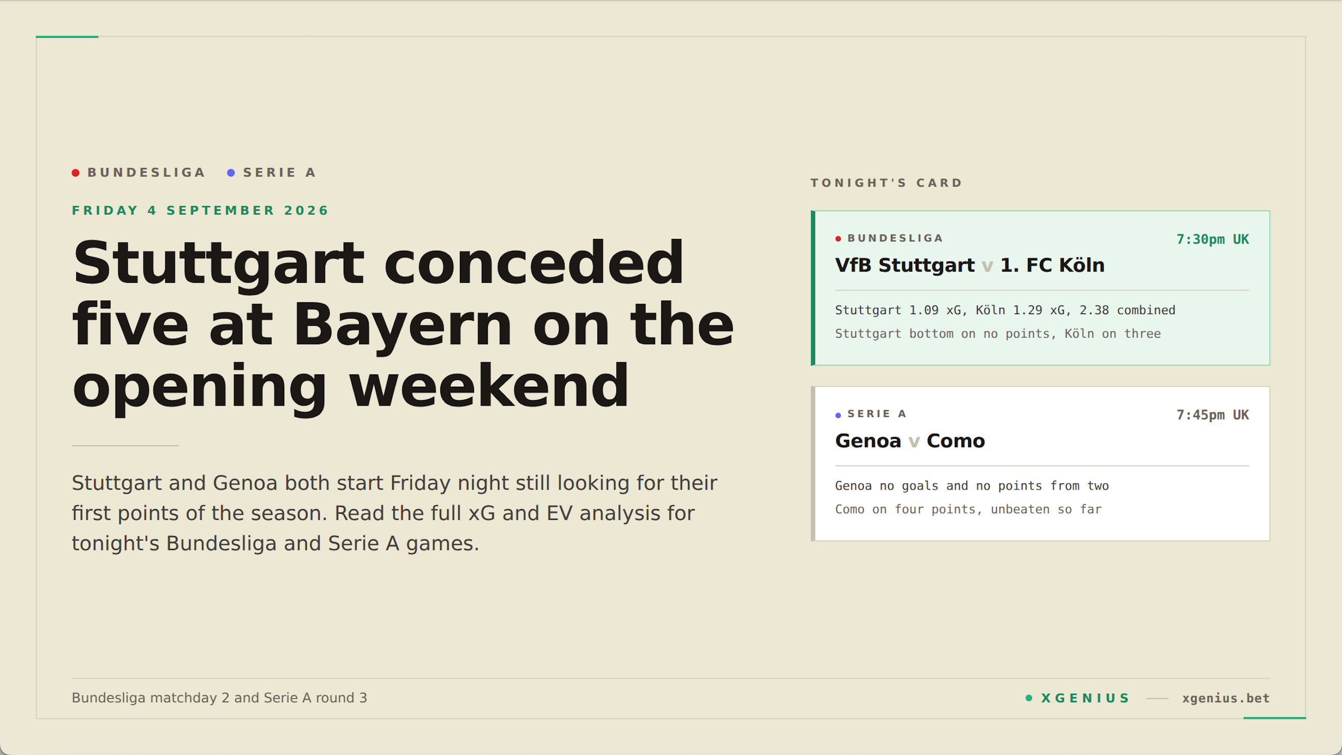Click the Stuttgart conceded five headline
This screenshot has width=1342, height=755.
[402, 324]
